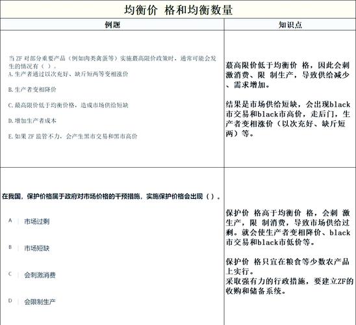
Task: Choose option C 最高限价低于均衡价格
Action: (x=68, y=105)
